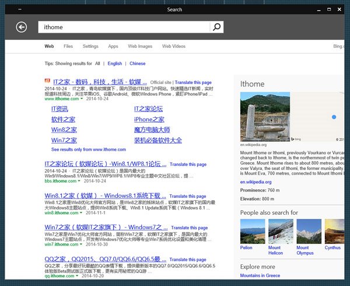Translate the QQ之家 result page

pyautogui.click(x=188, y=259)
